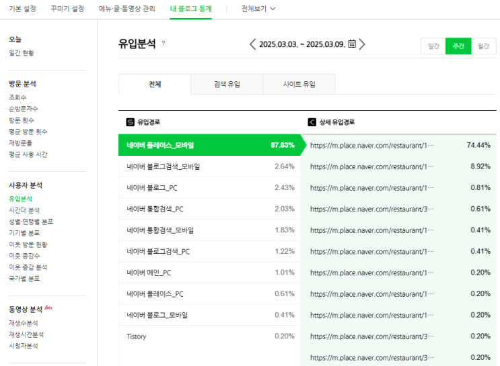
Task: Go to previous week with left arrow
Action: [x=252, y=44]
